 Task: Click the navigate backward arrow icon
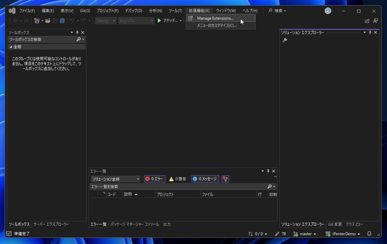point(15,20)
